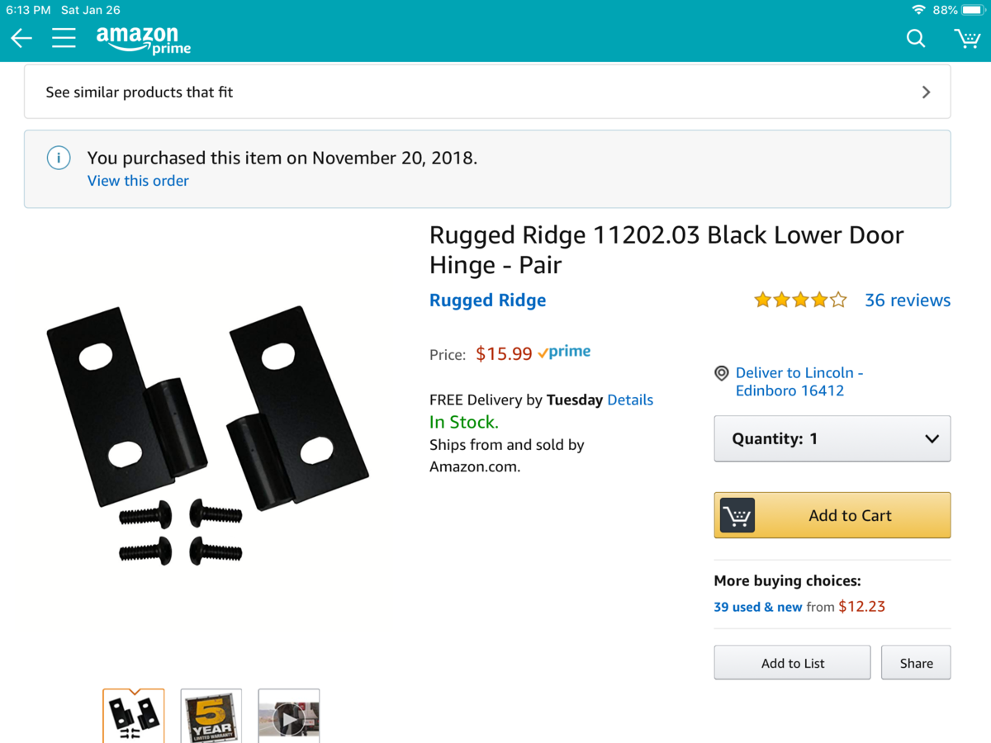Open the Quantity dropdown
991x743 pixels.
click(x=832, y=439)
